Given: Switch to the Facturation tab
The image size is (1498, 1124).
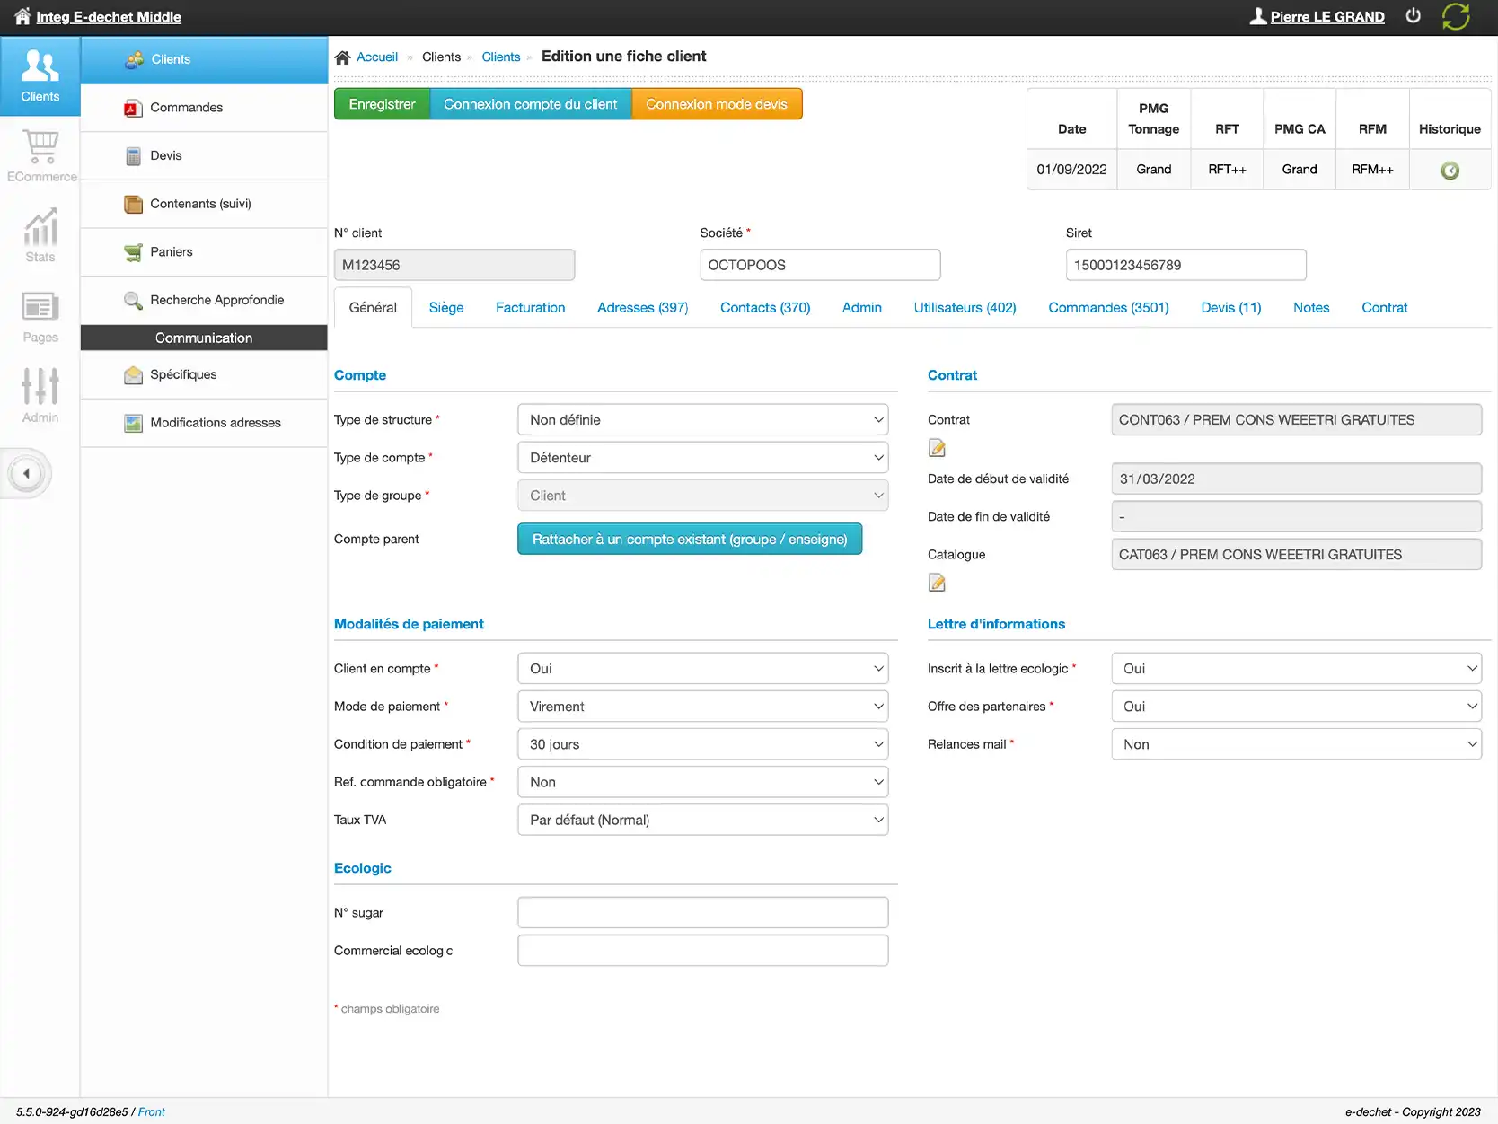Looking at the screenshot, I should click(530, 307).
